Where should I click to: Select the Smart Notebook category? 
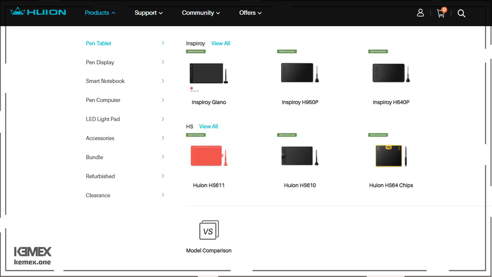[x=105, y=81]
